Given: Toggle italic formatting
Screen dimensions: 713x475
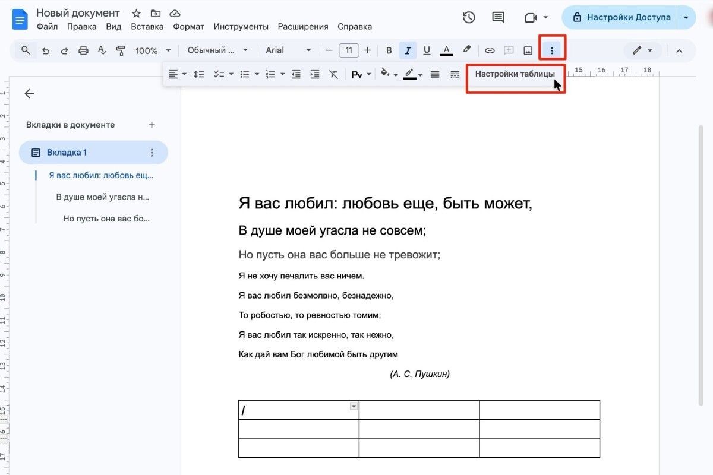Looking at the screenshot, I should 408,50.
